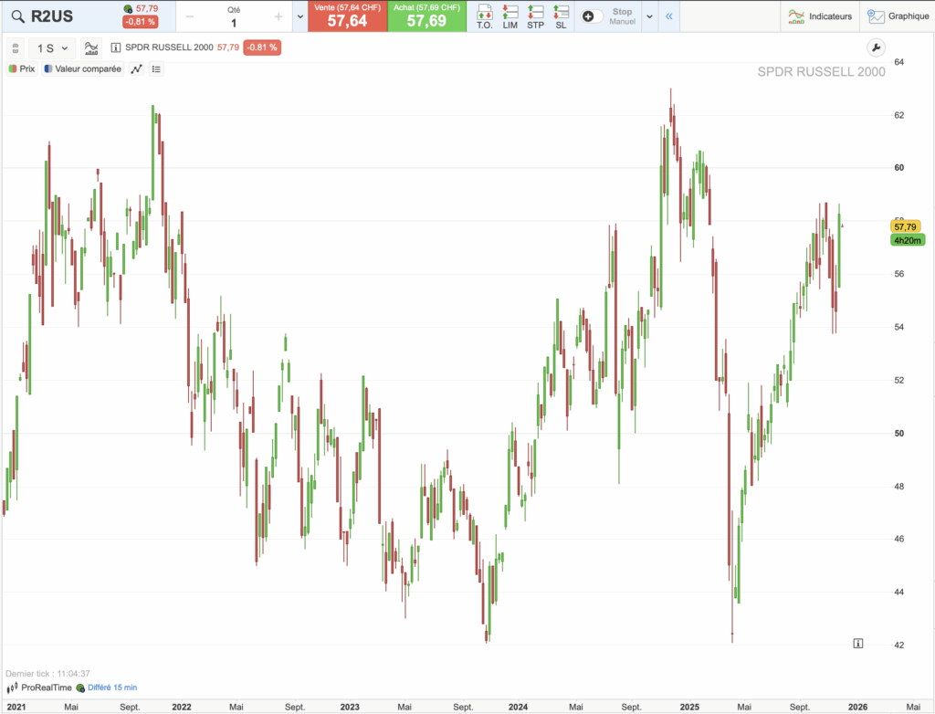
Task: Open the chart options list icon
Action: [156, 68]
